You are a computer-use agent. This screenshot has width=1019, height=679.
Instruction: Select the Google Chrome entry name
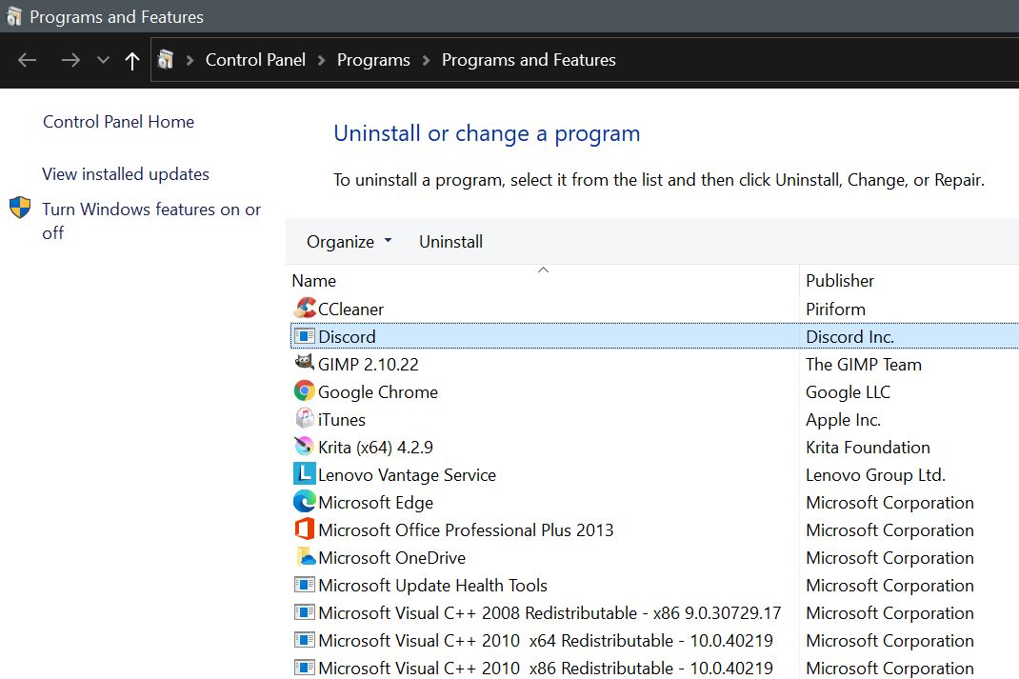pyautogui.click(x=378, y=391)
